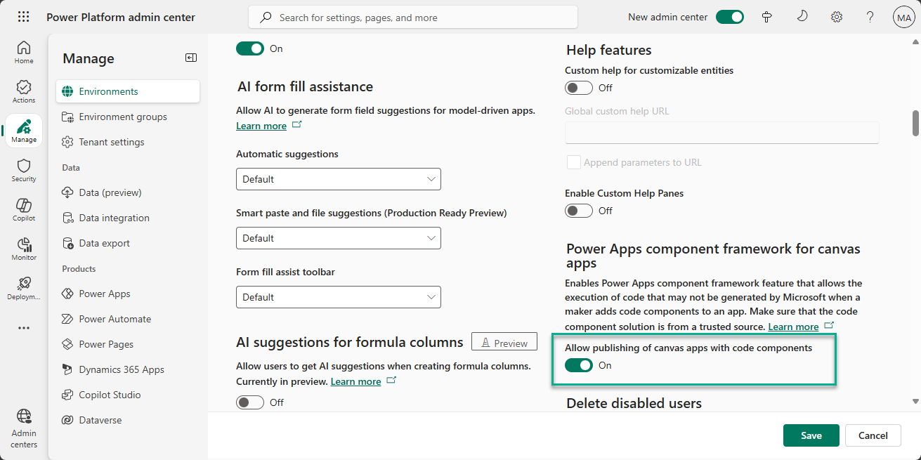The image size is (921, 460).
Task: Open Power Automate in the Products list
Action: (x=115, y=319)
